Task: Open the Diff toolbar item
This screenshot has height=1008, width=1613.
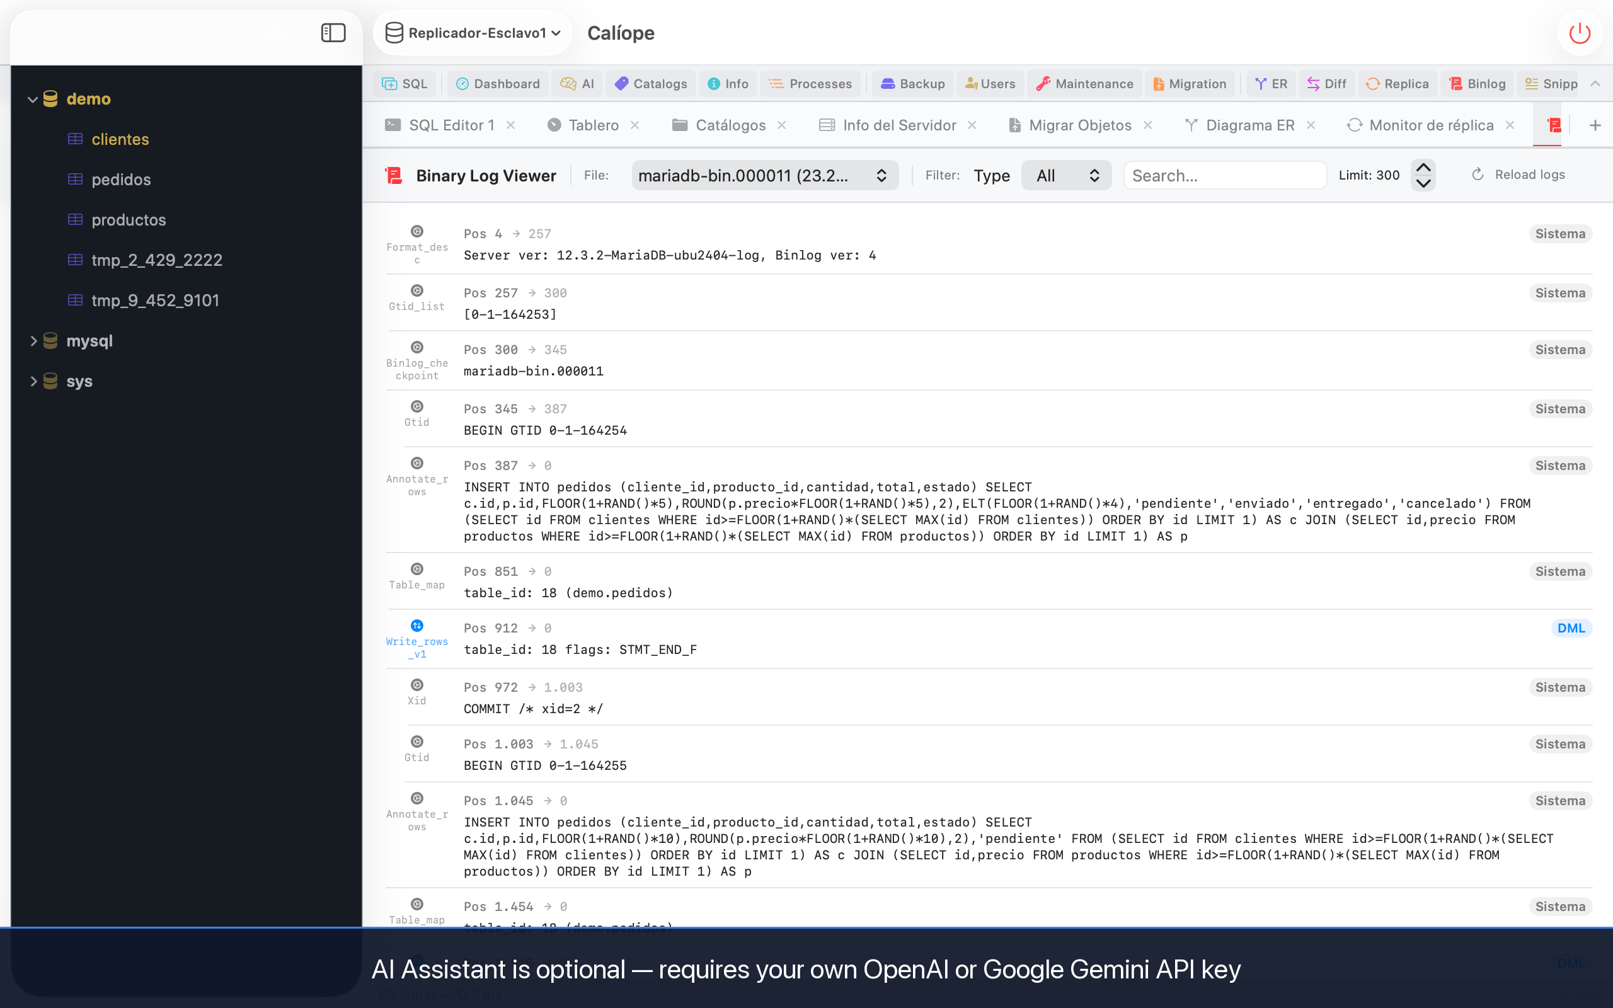Action: coord(1326,83)
